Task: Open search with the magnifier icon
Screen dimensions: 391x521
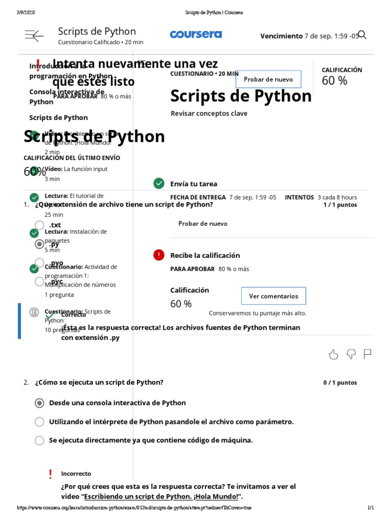Action: 362,35
